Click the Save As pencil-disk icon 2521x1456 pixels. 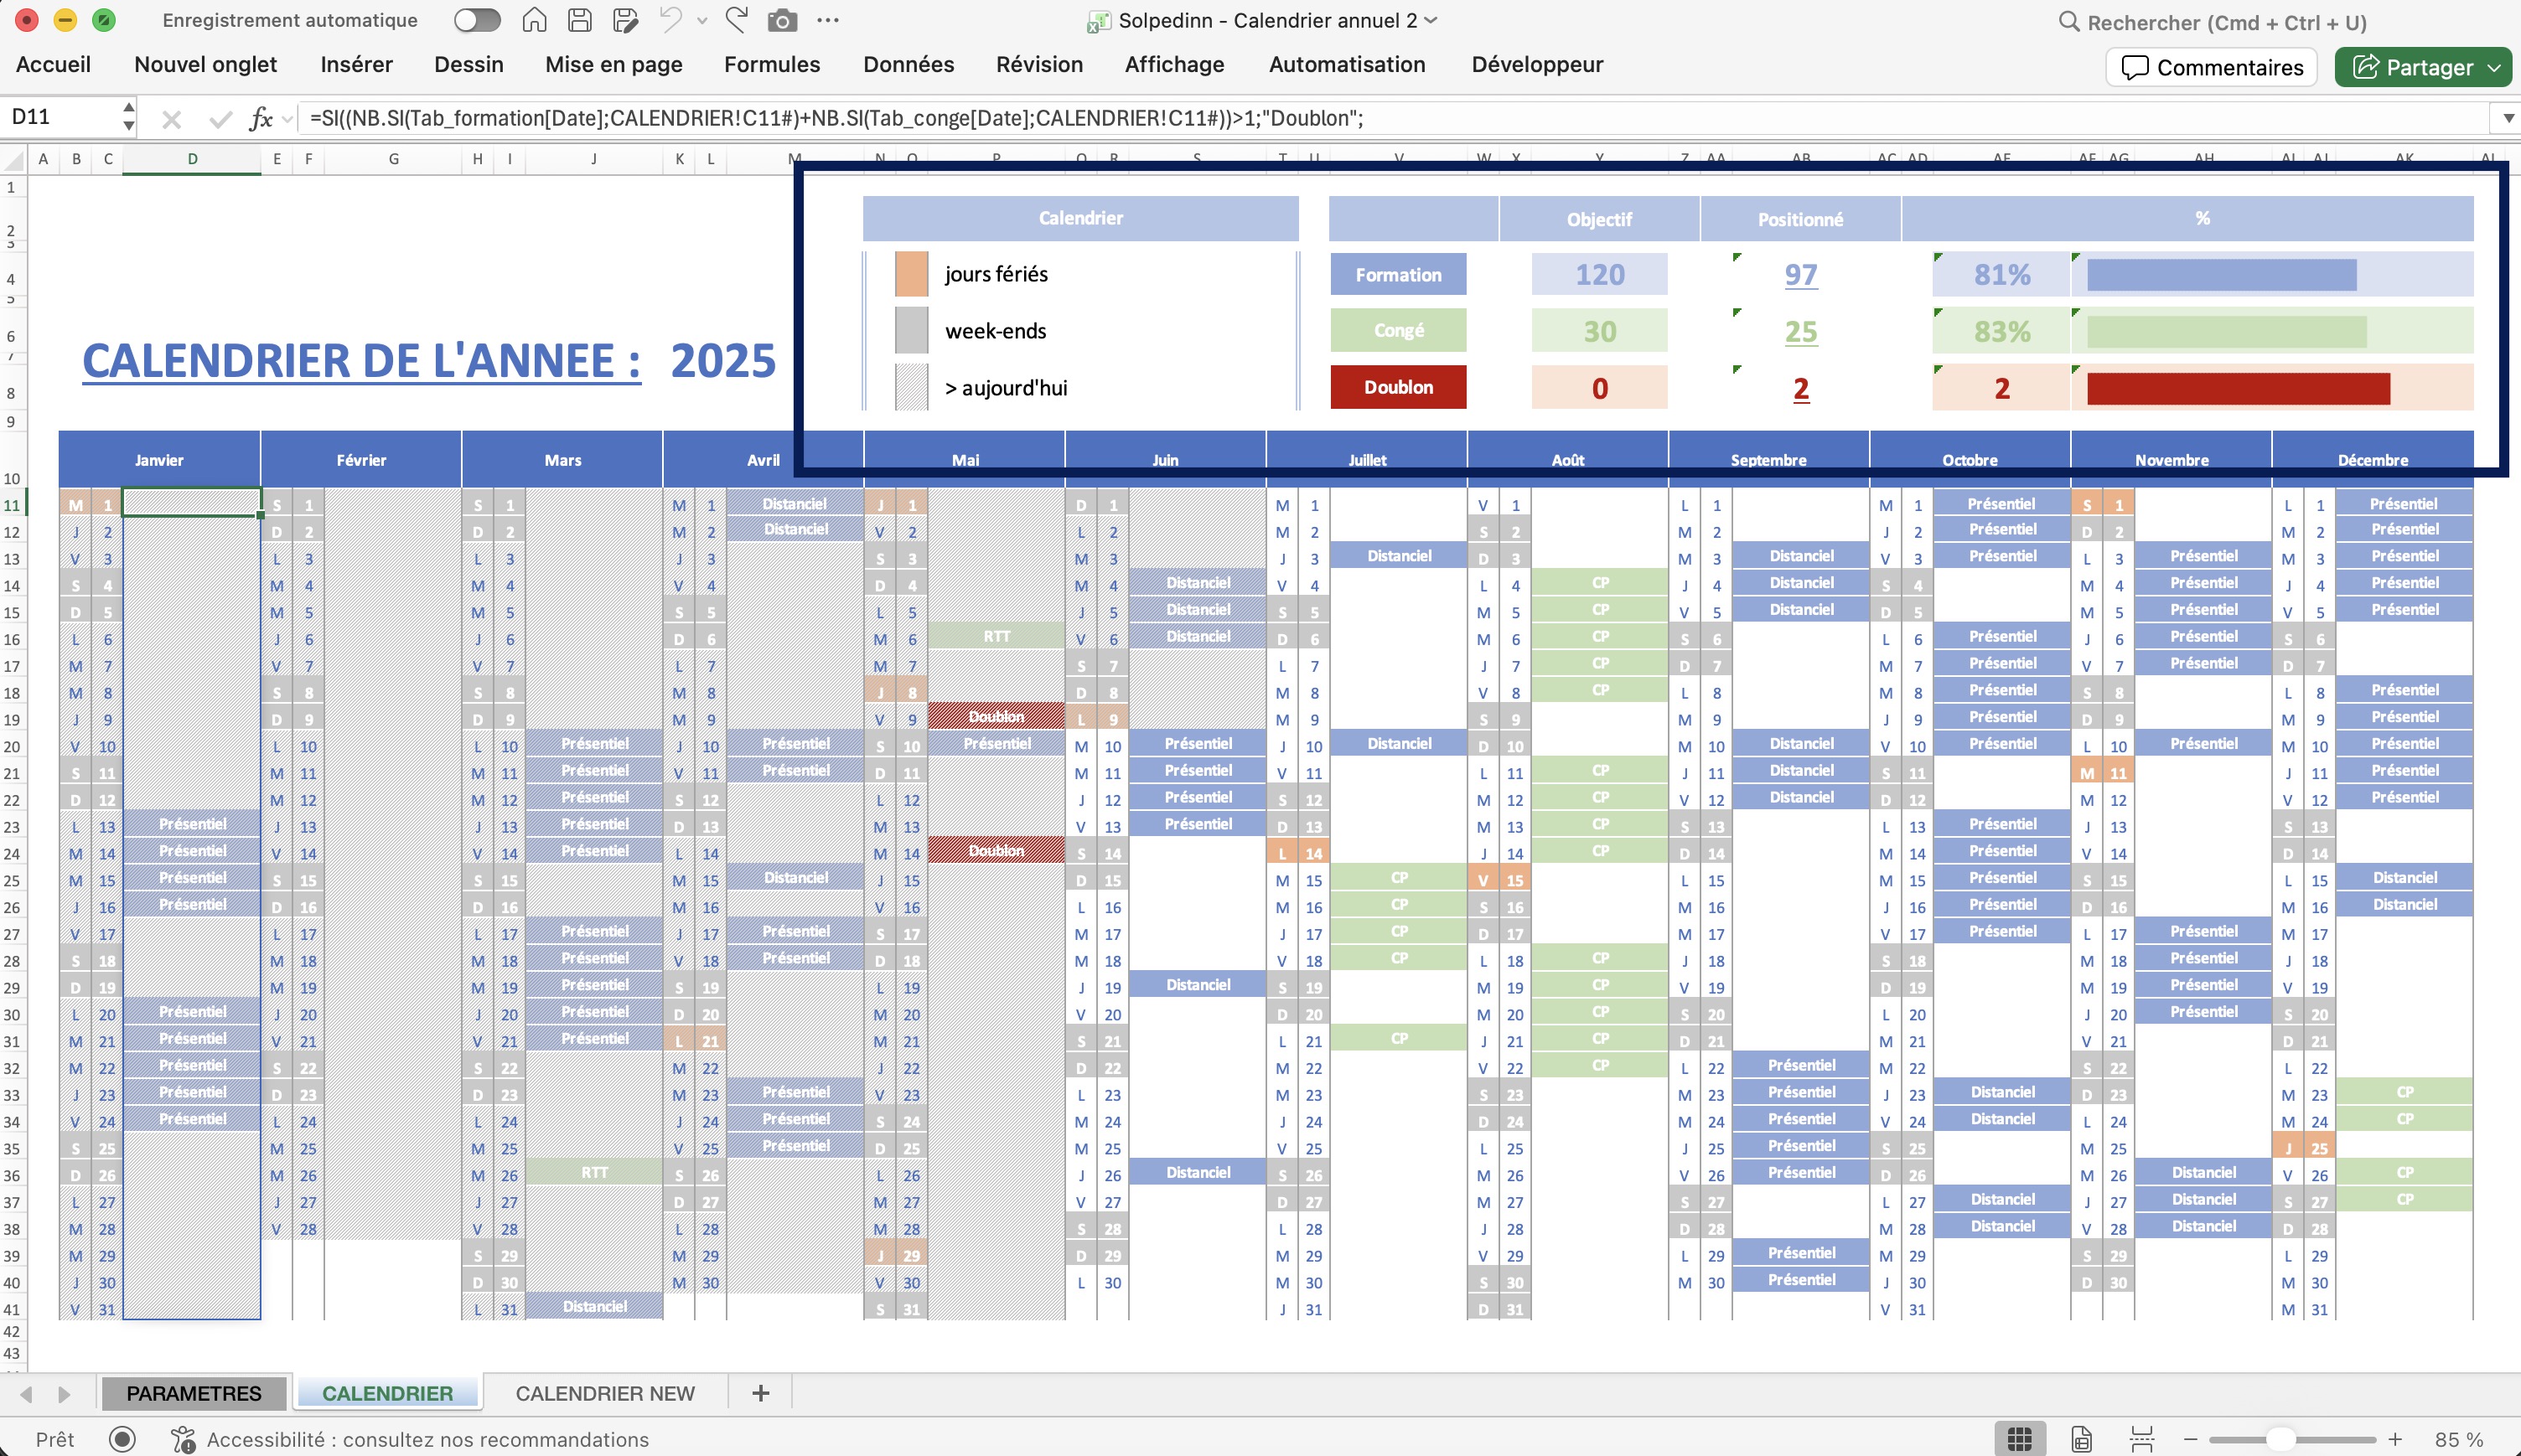coord(625,20)
